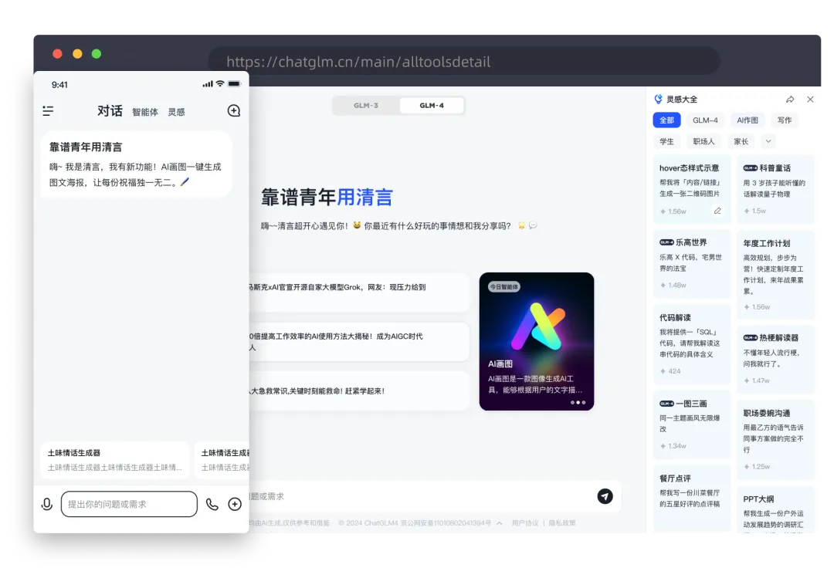Open the PPT大纲 inspiration card
Viewport: 834px width, 568px height.
(775, 509)
